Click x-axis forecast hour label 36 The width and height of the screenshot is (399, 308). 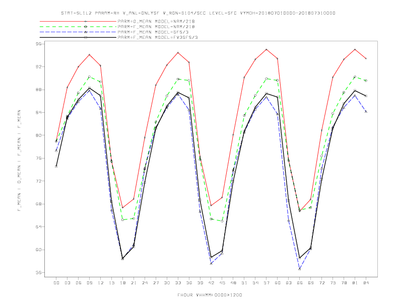189,283
